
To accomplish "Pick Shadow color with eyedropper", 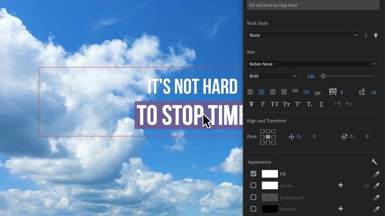I will point(377,209).
